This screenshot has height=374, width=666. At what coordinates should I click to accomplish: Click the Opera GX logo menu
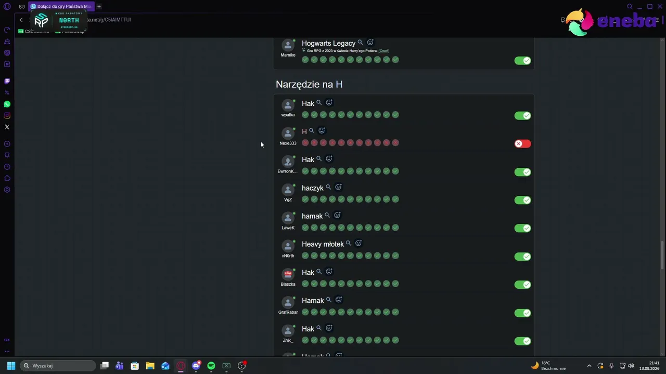[x=7, y=7]
